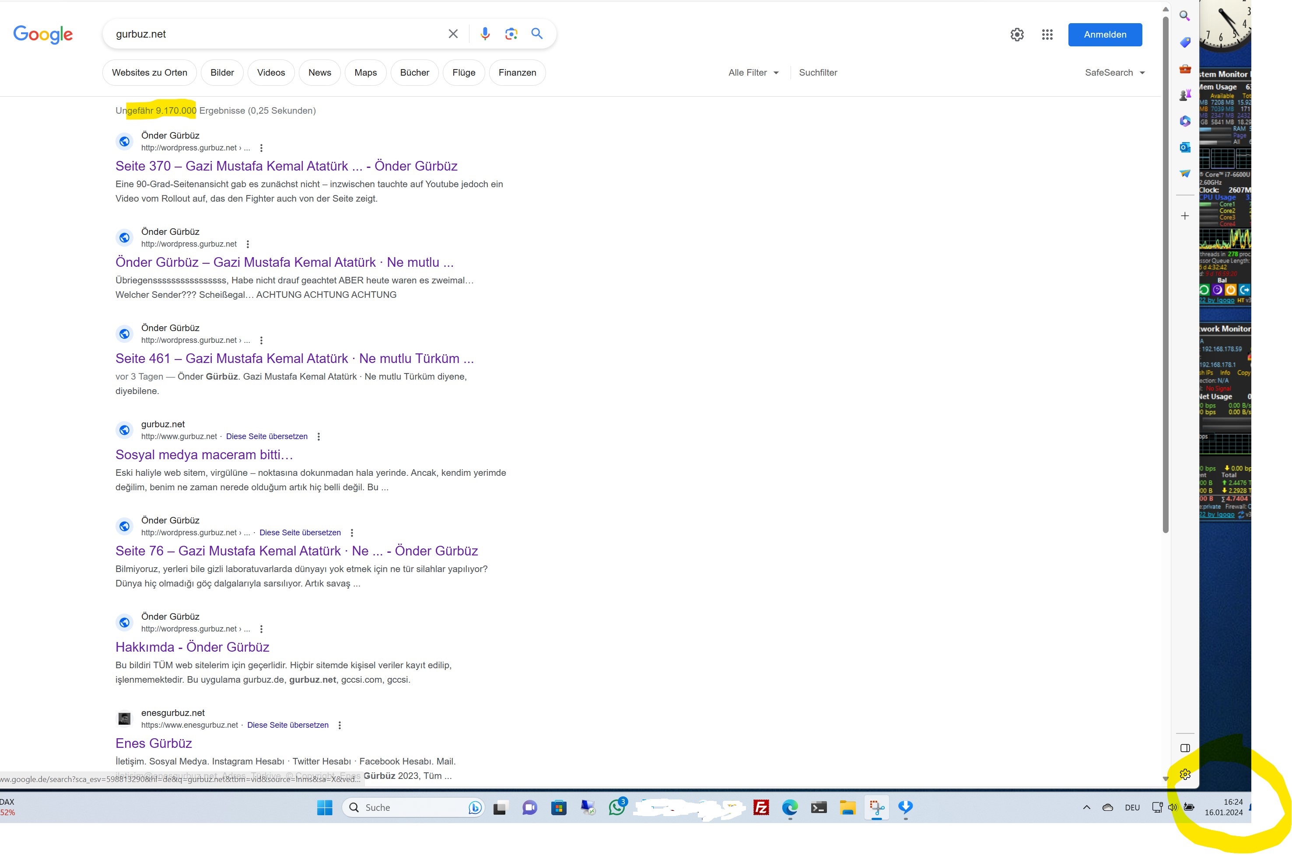Click the Anmelden sign-in button
Viewport: 1292px width, 855px height.
coord(1105,35)
